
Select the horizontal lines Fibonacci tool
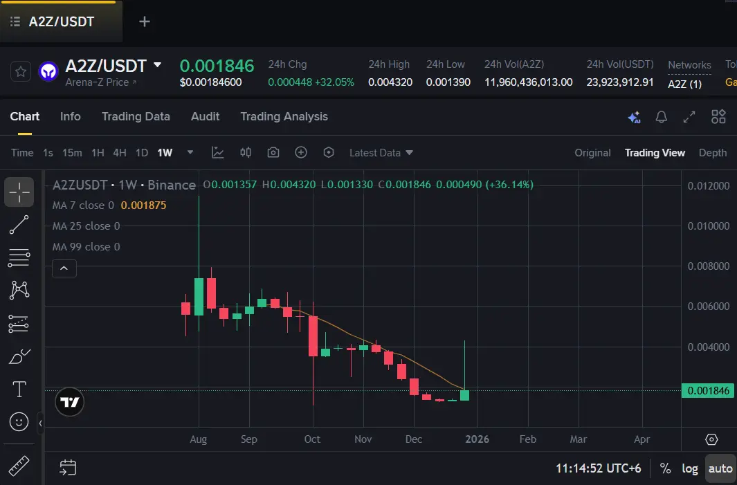(19, 258)
